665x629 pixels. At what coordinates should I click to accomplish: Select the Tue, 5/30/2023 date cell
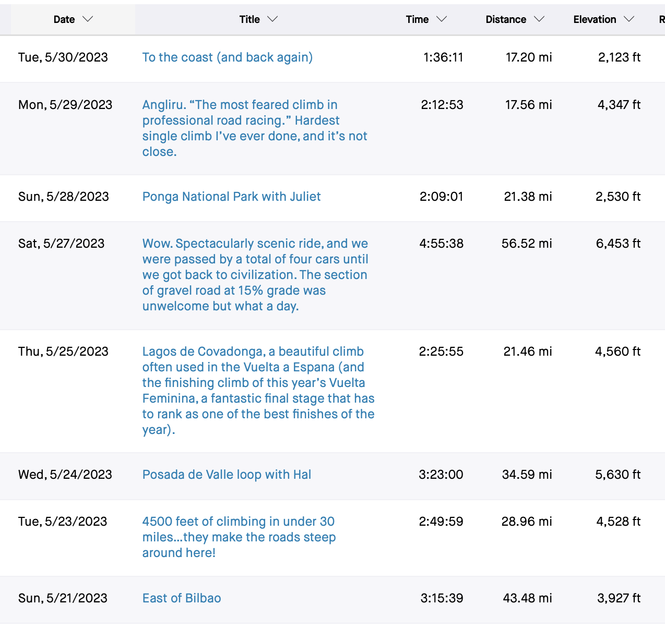63,57
